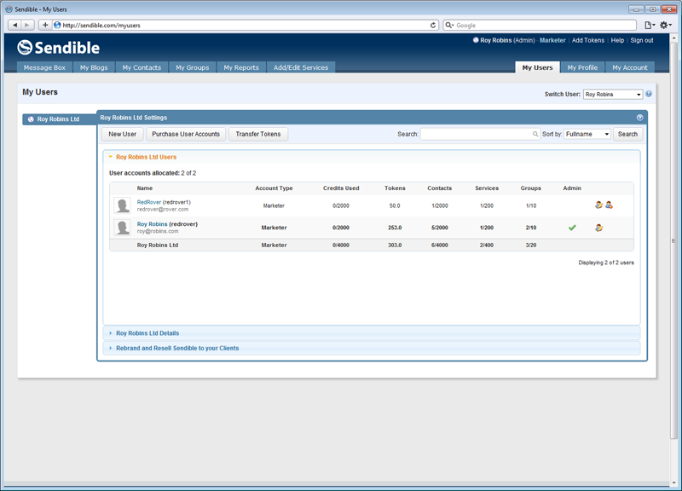
Task: Click the Sendible logo
Action: [x=59, y=48]
